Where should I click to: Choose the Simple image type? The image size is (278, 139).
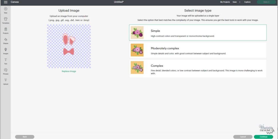[198, 33]
